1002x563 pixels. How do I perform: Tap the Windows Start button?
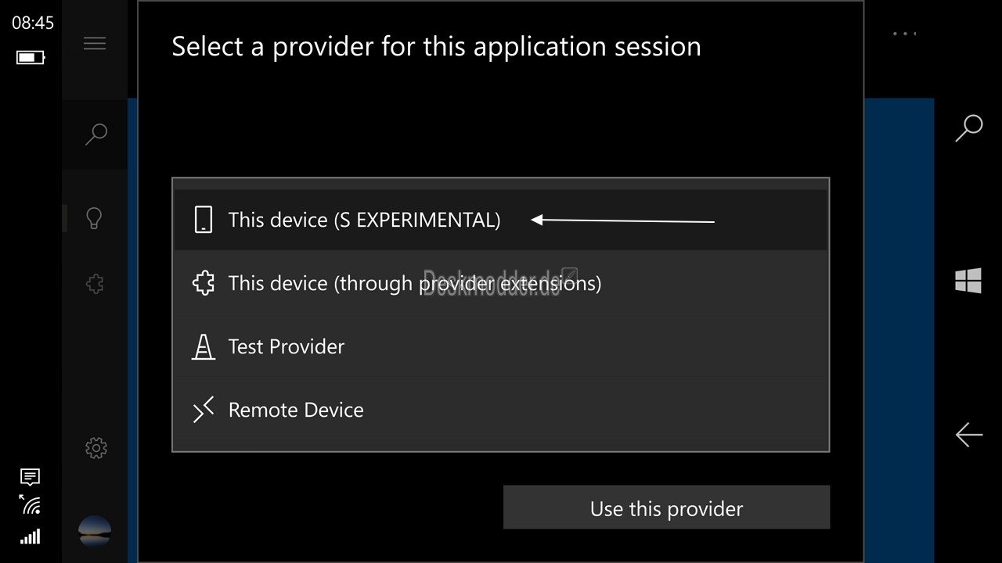pos(968,281)
